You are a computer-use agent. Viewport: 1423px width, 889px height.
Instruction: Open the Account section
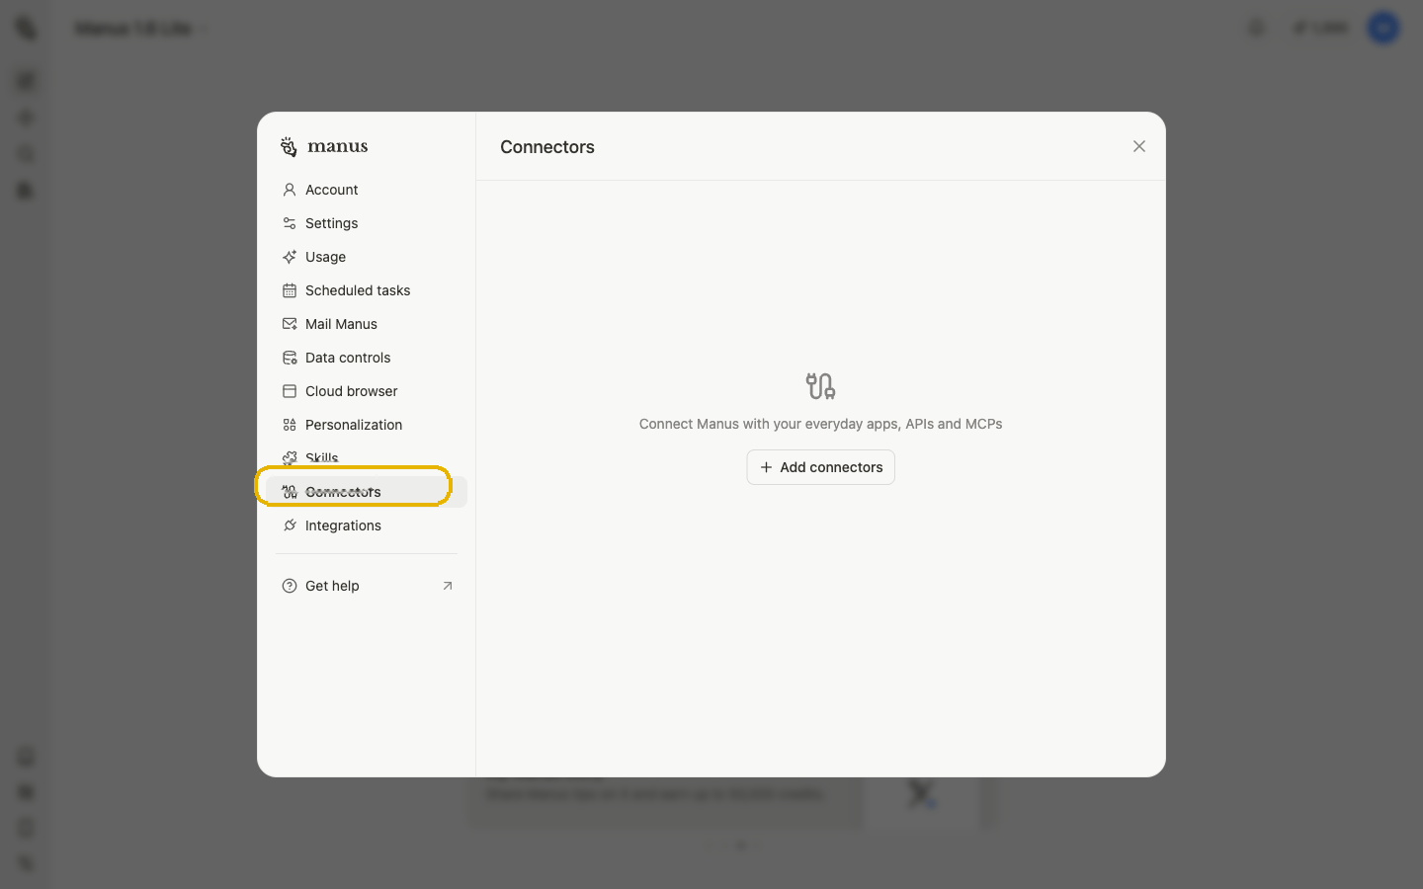click(x=331, y=189)
